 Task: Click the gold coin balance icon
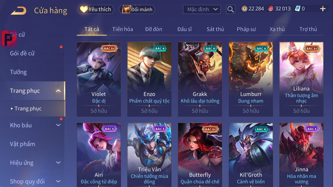(x=244, y=9)
